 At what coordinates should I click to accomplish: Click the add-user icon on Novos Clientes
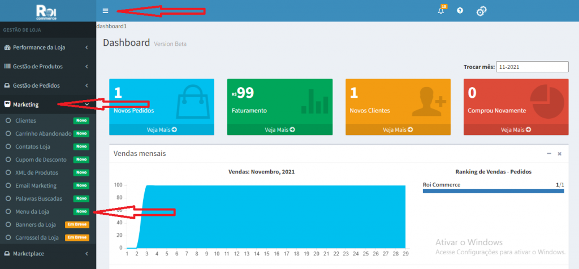click(429, 101)
